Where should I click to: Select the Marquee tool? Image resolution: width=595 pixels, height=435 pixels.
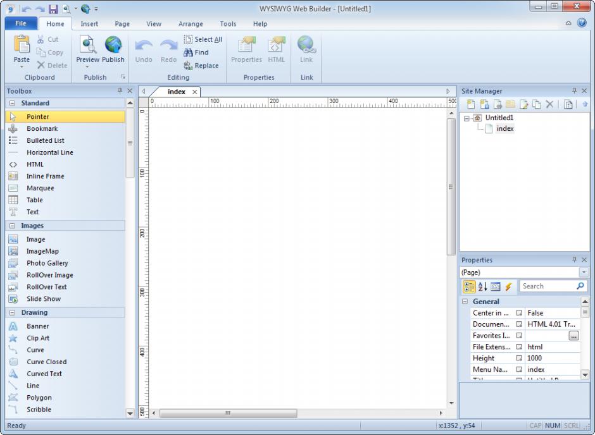(x=65, y=188)
